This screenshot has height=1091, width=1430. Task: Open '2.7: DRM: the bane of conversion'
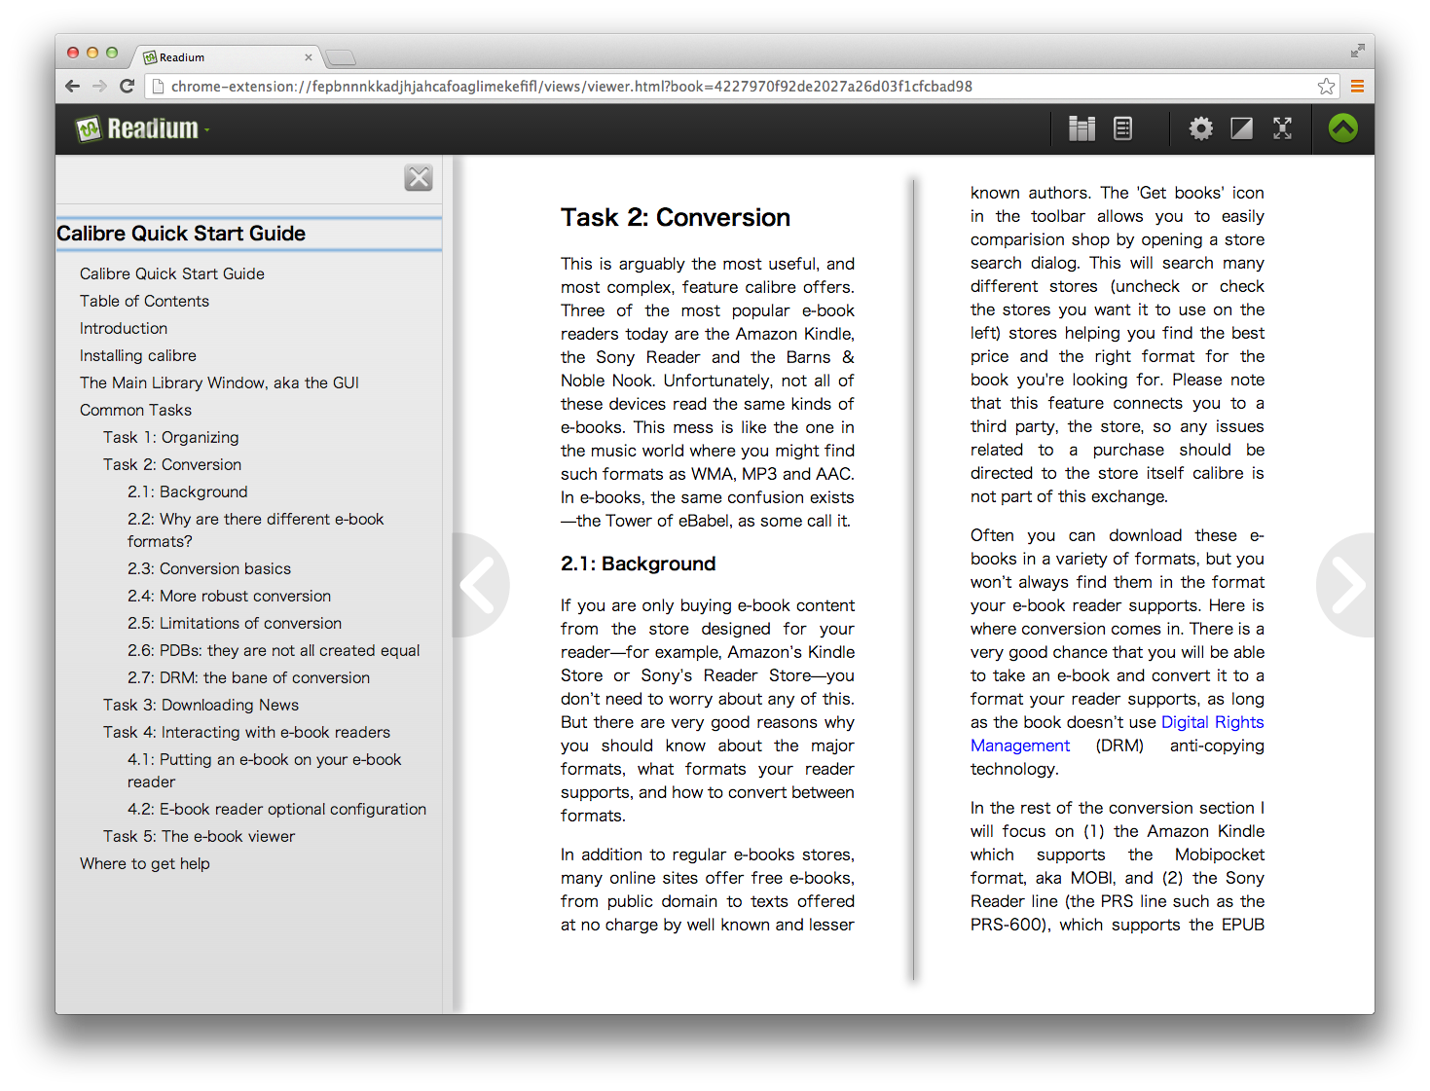coord(248,677)
